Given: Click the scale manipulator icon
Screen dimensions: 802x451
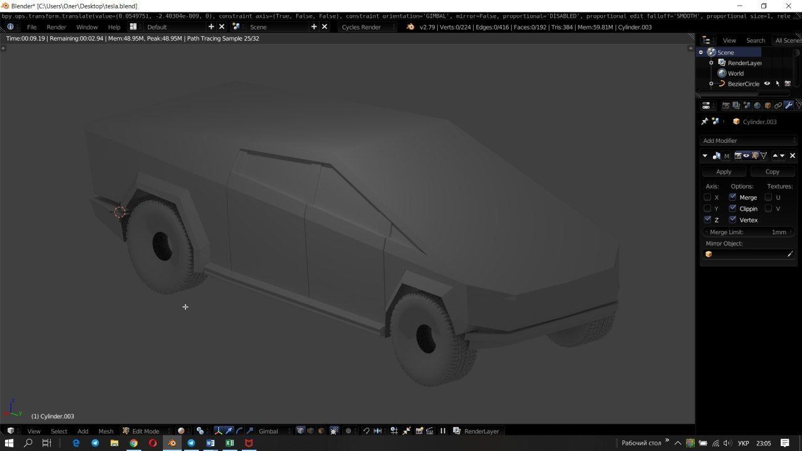Looking at the screenshot, I should (250, 431).
